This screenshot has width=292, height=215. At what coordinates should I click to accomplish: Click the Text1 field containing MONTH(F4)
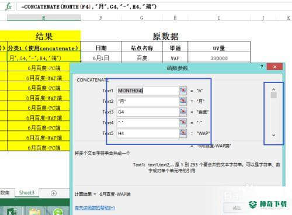(148, 91)
